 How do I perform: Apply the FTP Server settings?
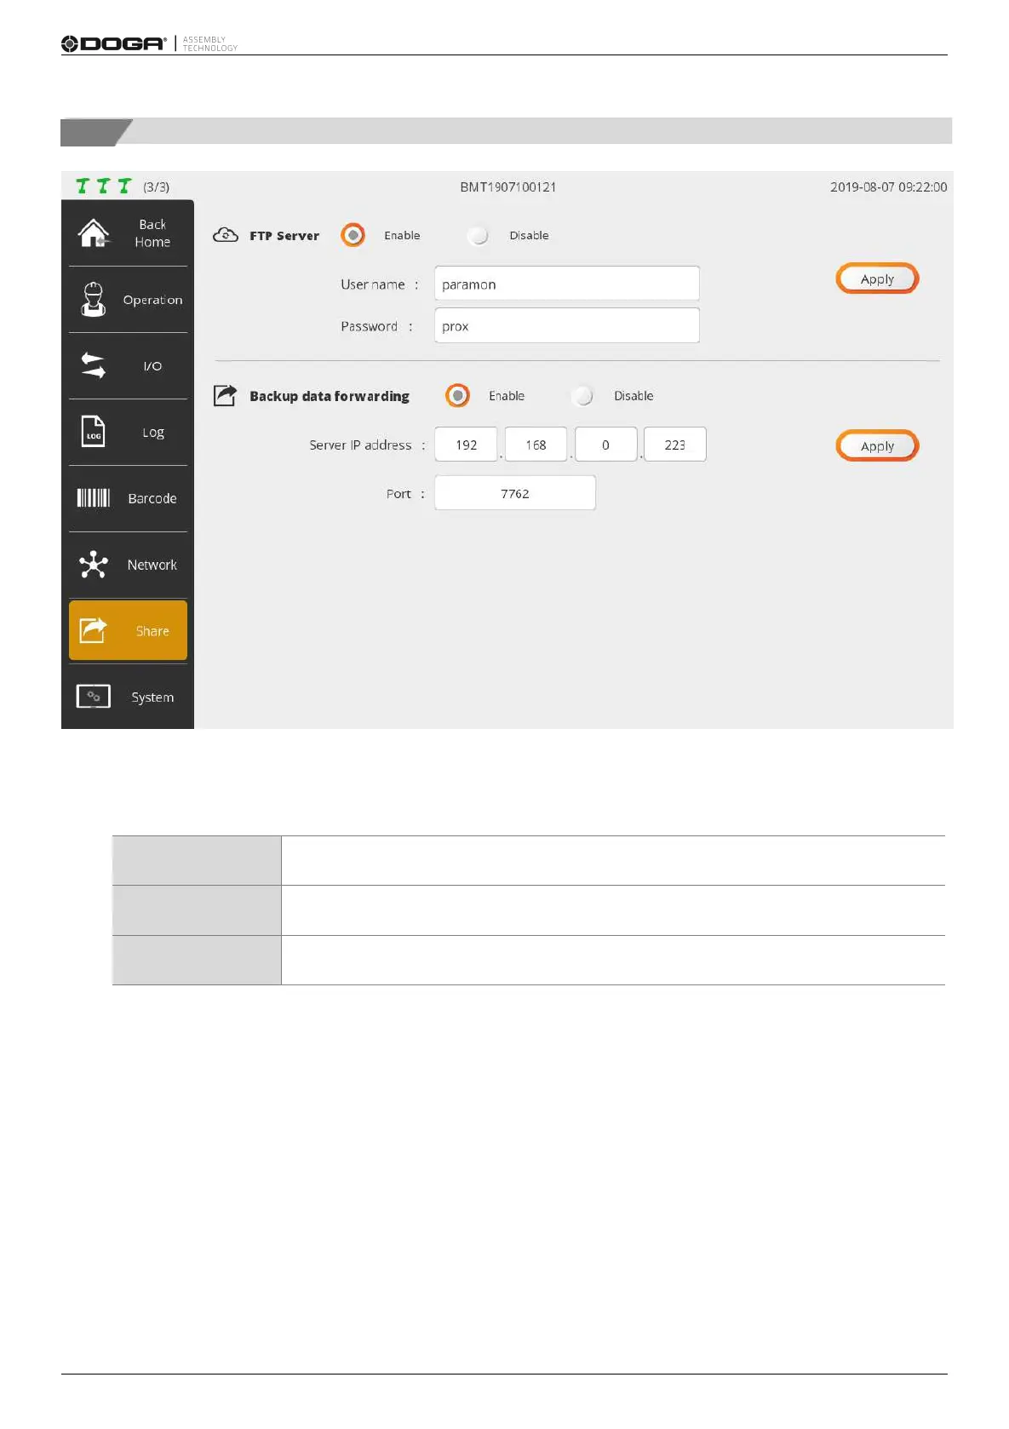pos(877,278)
